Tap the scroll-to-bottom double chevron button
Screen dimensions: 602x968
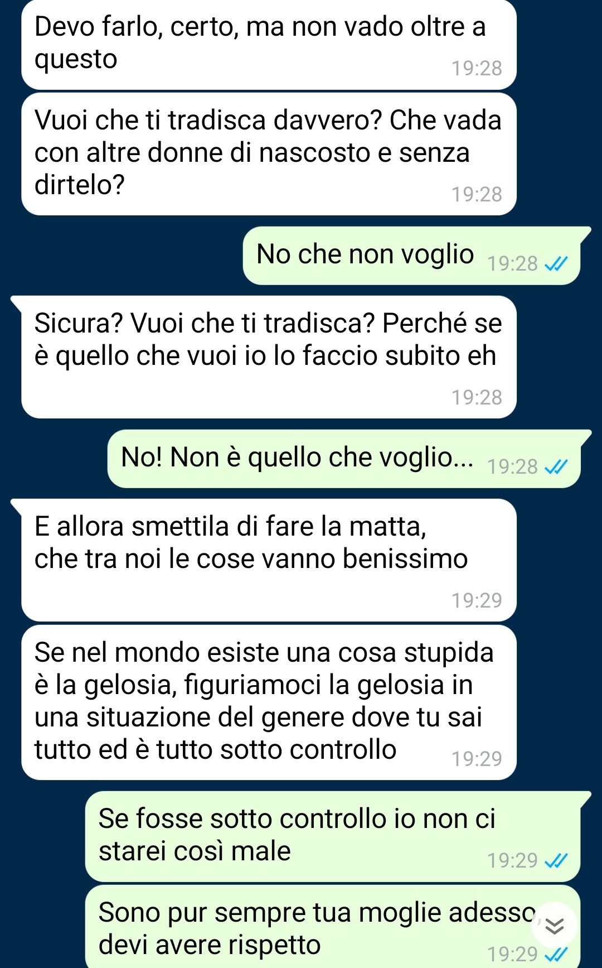(555, 926)
